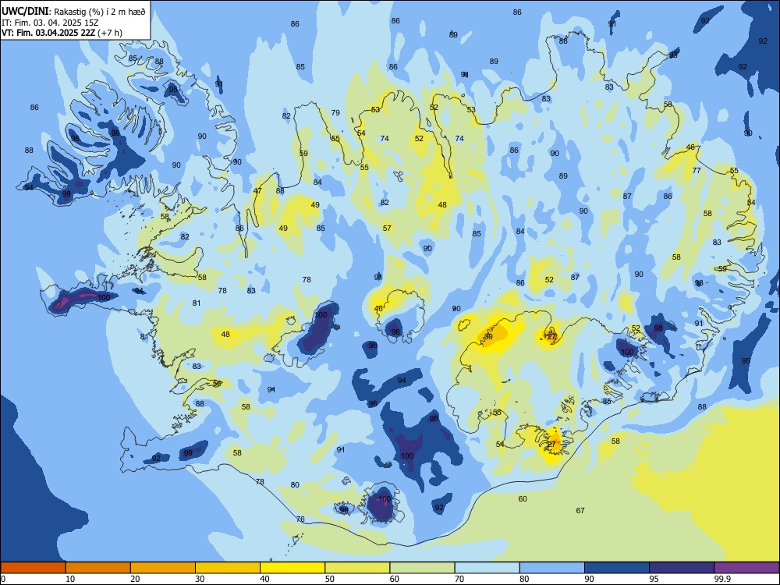Select the humidity value 67 over the sea
Screen dimensions: 780x585
point(580,510)
